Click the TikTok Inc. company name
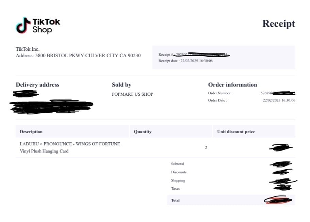Viewport: 310px width, 222px height. (28, 49)
